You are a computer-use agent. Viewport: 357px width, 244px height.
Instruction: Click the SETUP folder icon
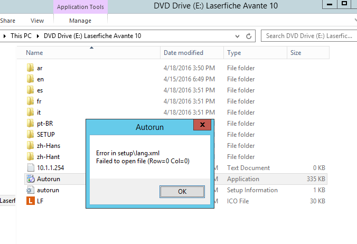[30, 135]
